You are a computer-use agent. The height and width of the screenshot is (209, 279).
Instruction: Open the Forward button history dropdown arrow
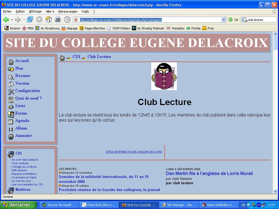(x=24, y=20)
